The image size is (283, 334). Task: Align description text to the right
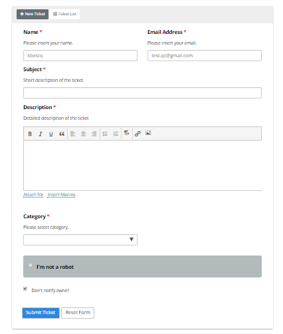[94, 134]
